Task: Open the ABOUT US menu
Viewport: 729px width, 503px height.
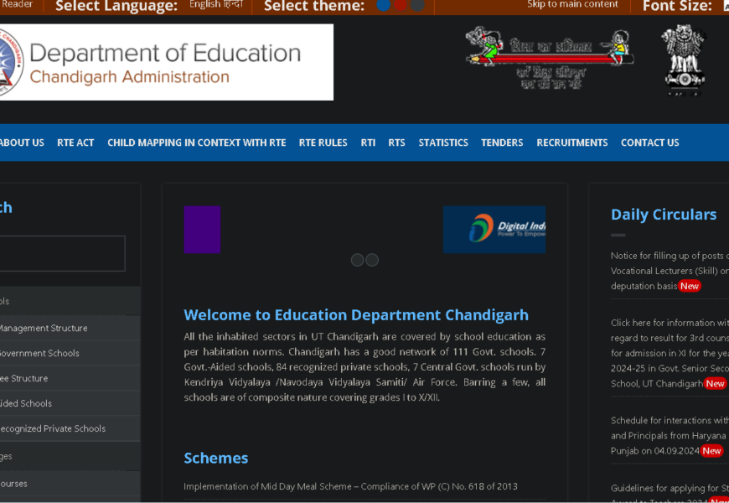Action: click(x=22, y=143)
